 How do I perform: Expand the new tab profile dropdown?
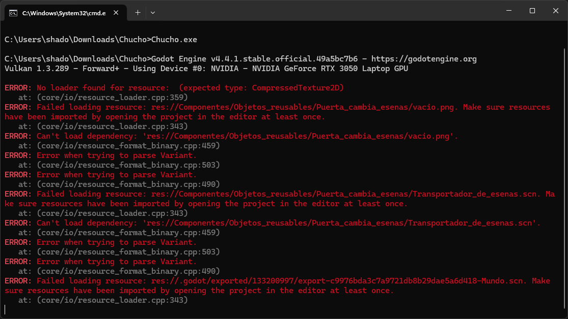pyautogui.click(x=153, y=12)
